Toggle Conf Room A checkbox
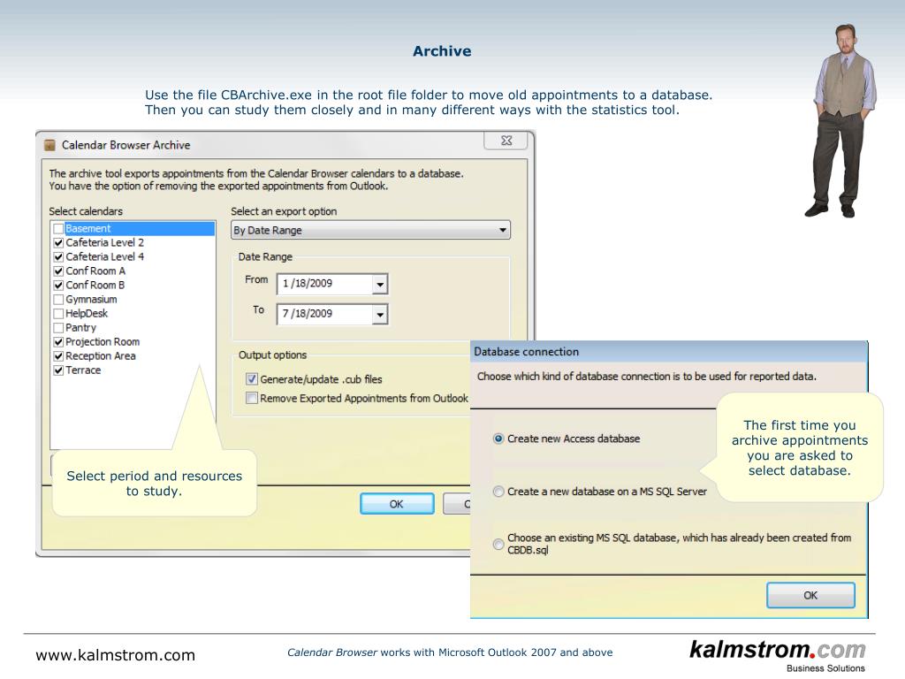Screen dimensions: 905x679 coord(58,271)
